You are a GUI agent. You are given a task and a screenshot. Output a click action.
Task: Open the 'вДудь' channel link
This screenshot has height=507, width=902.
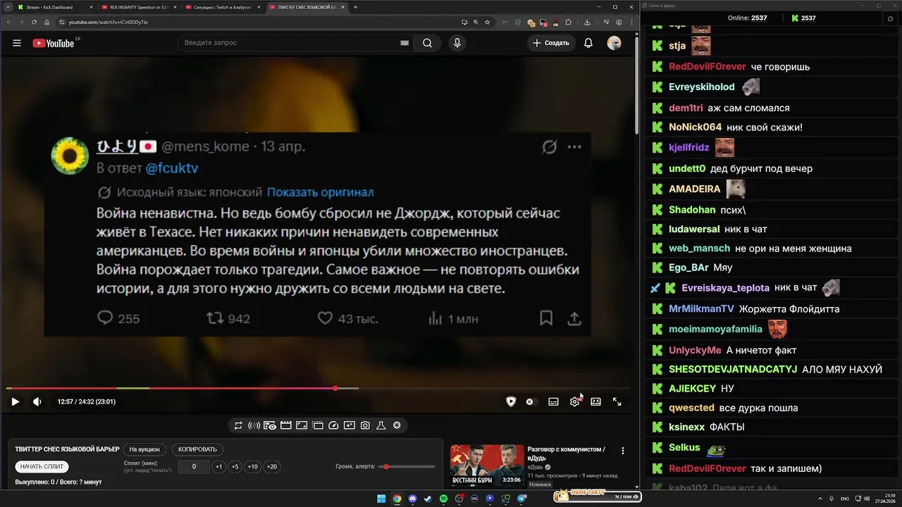click(535, 467)
